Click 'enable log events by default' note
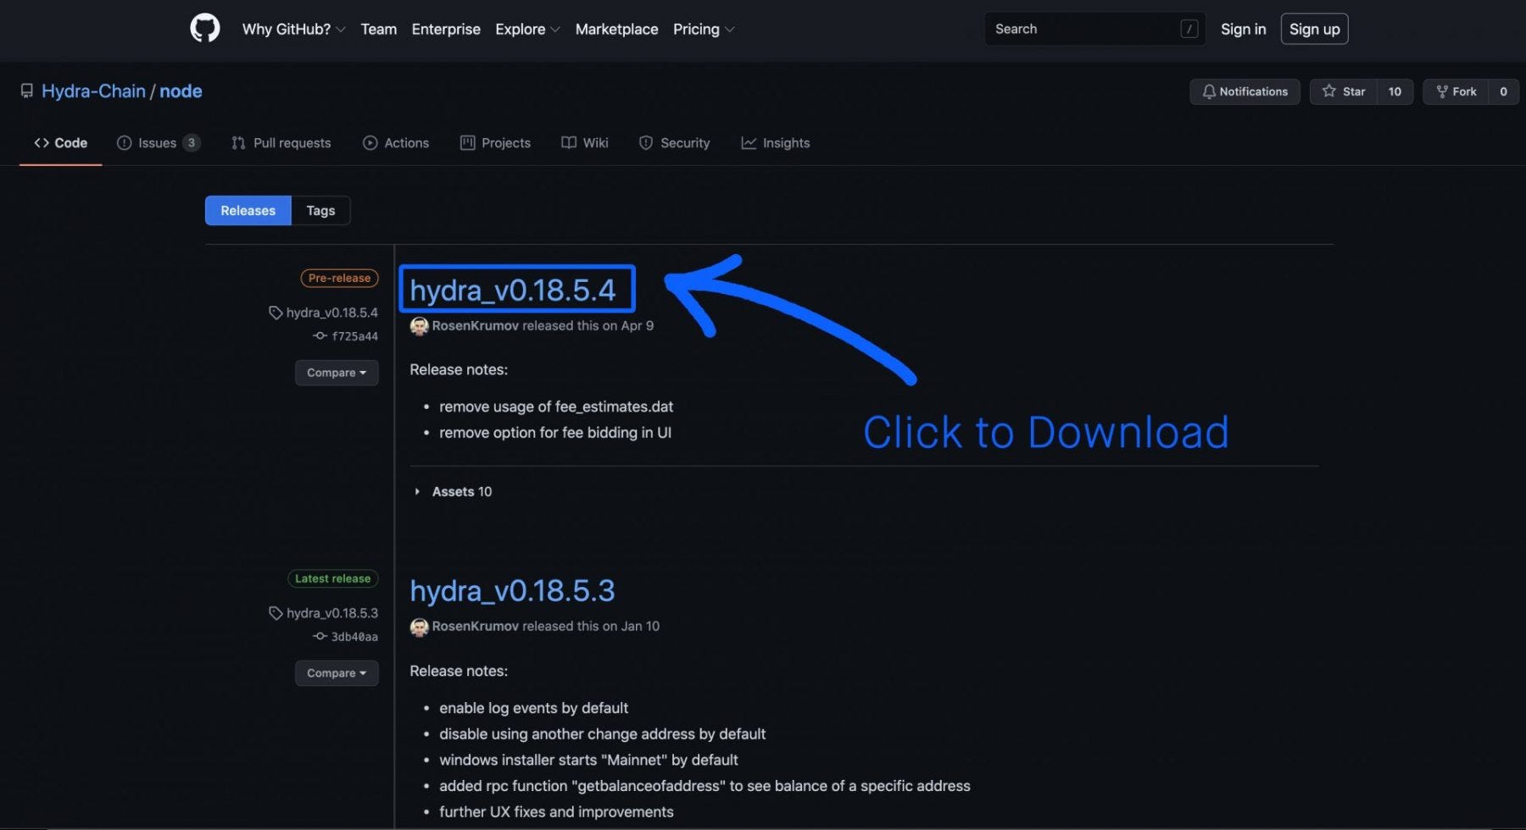 pos(533,708)
